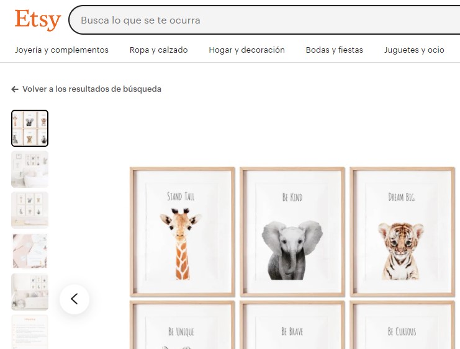This screenshot has width=460, height=349.
Task: Click the Etsy logo to go home
Action: 37,20
